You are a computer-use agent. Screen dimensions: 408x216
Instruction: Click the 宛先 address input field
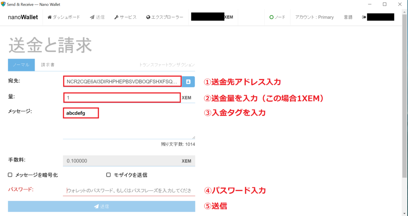[122, 82]
